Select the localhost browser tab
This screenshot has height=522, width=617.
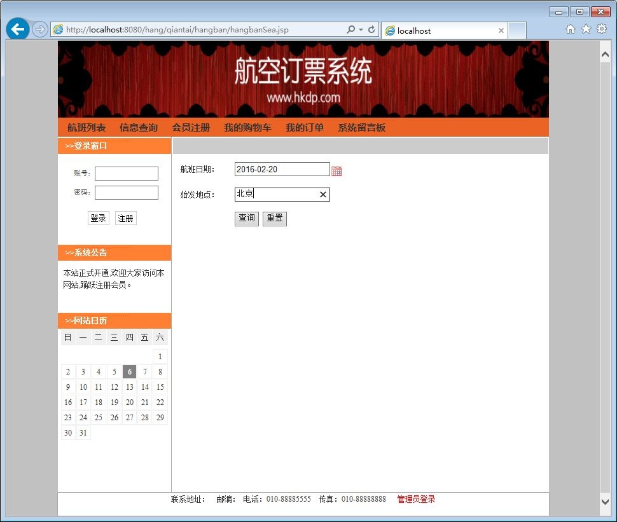(445, 31)
